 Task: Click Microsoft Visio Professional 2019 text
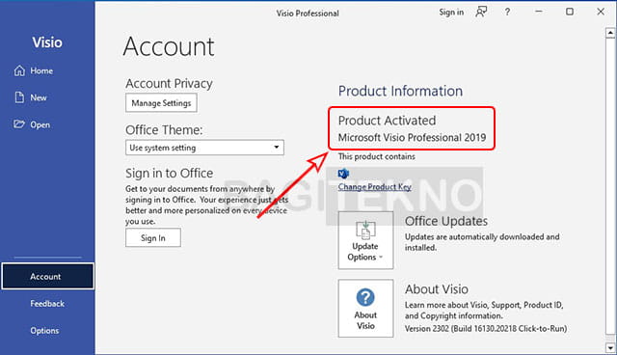click(412, 137)
